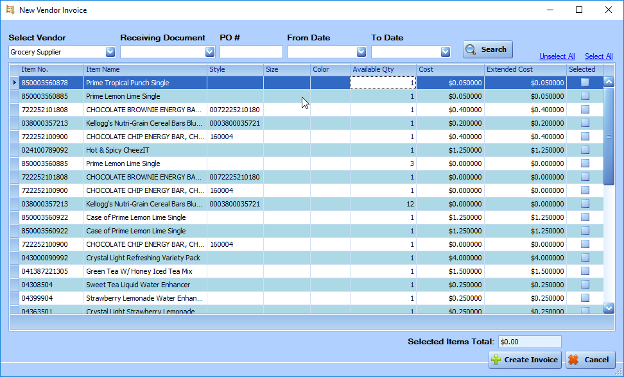The width and height of the screenshot is (624, 377).
Task: Click the Select All link
Action: 598,56
